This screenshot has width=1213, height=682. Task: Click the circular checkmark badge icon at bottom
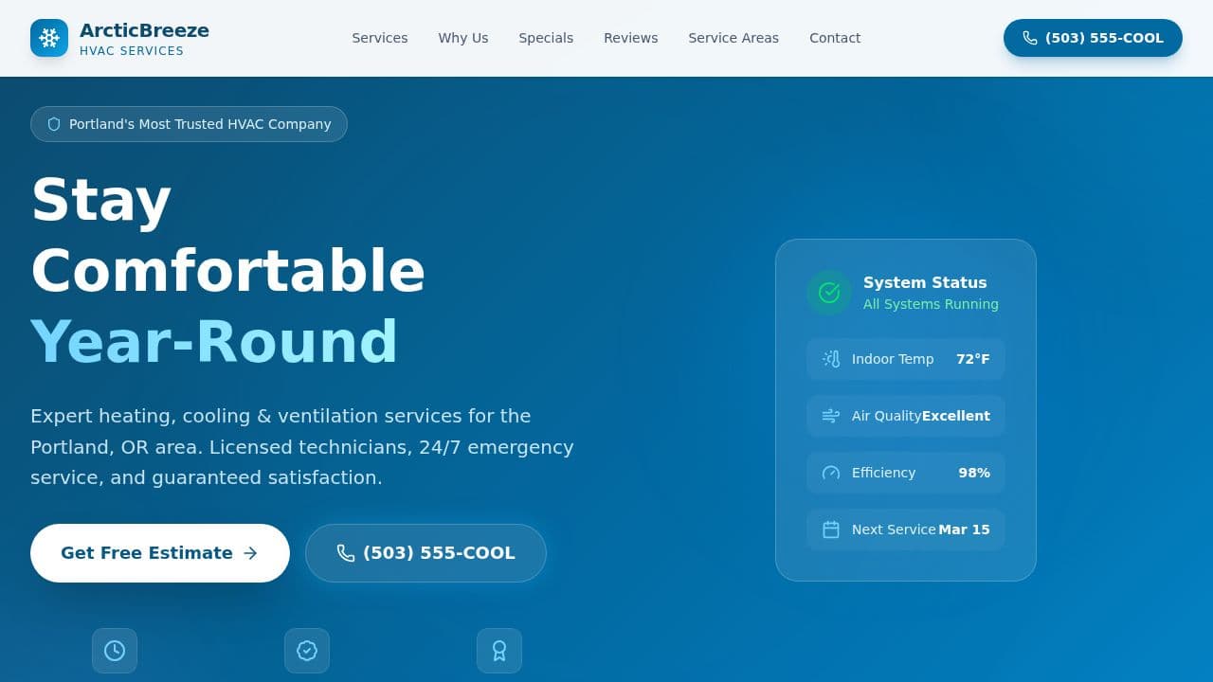(307, 651)
